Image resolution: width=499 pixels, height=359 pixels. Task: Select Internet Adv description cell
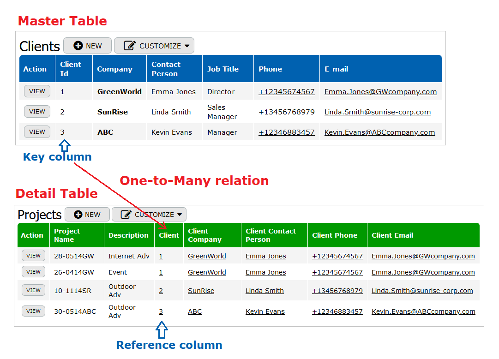[x=129, y=256]
